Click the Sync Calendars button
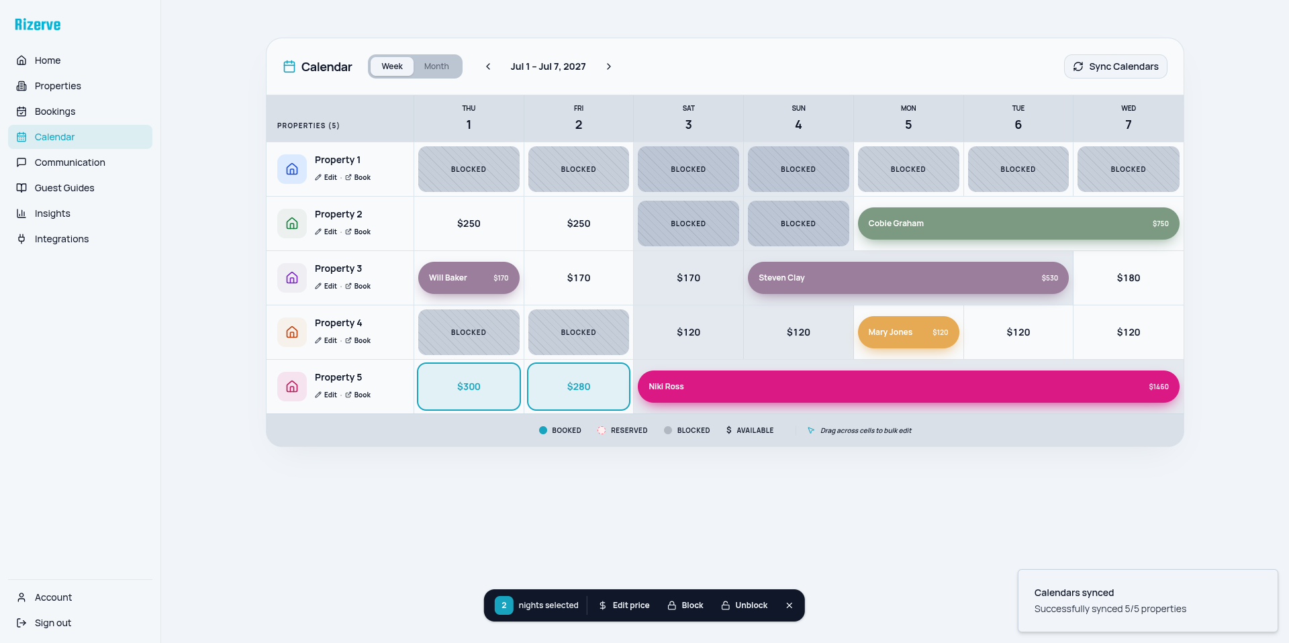The width and height of the screenshot is (1289, 643). pyautogui.click(x=1116, y=66)
